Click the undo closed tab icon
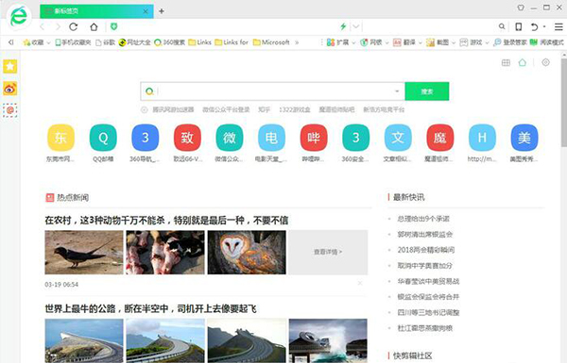This screenshot has width=567, height=363. 534,26
